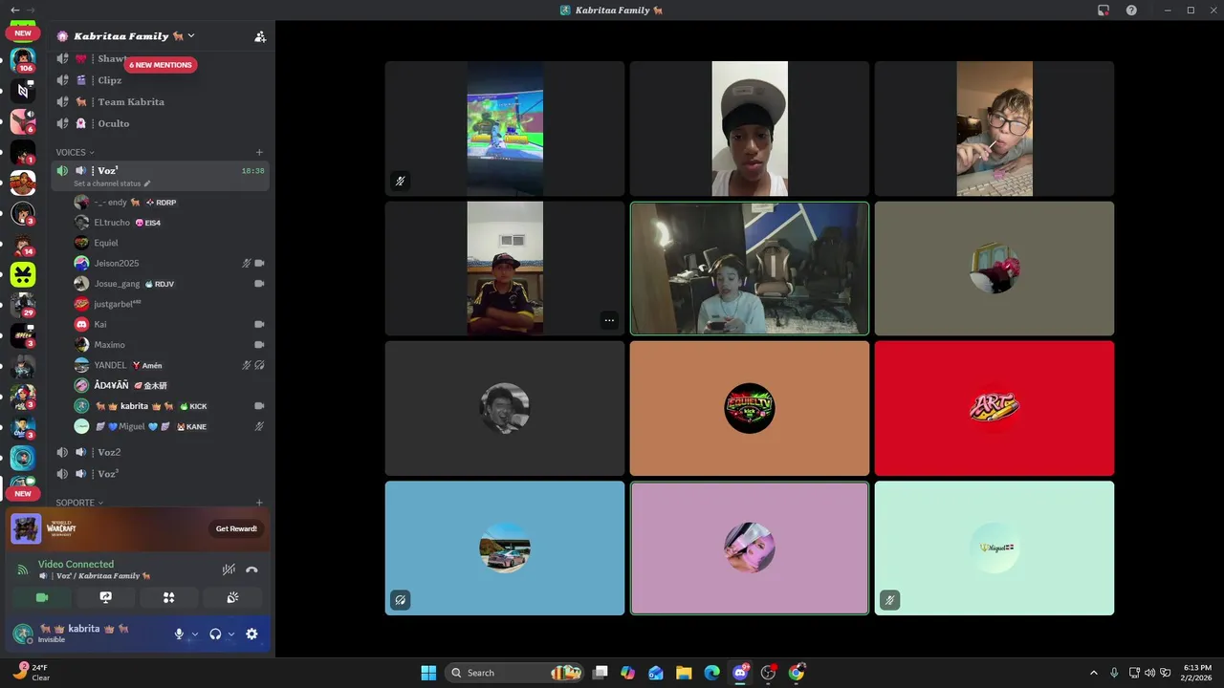Add channel to VOICES category
Viewport: 1224px width, 688px height.
point(259,152)
